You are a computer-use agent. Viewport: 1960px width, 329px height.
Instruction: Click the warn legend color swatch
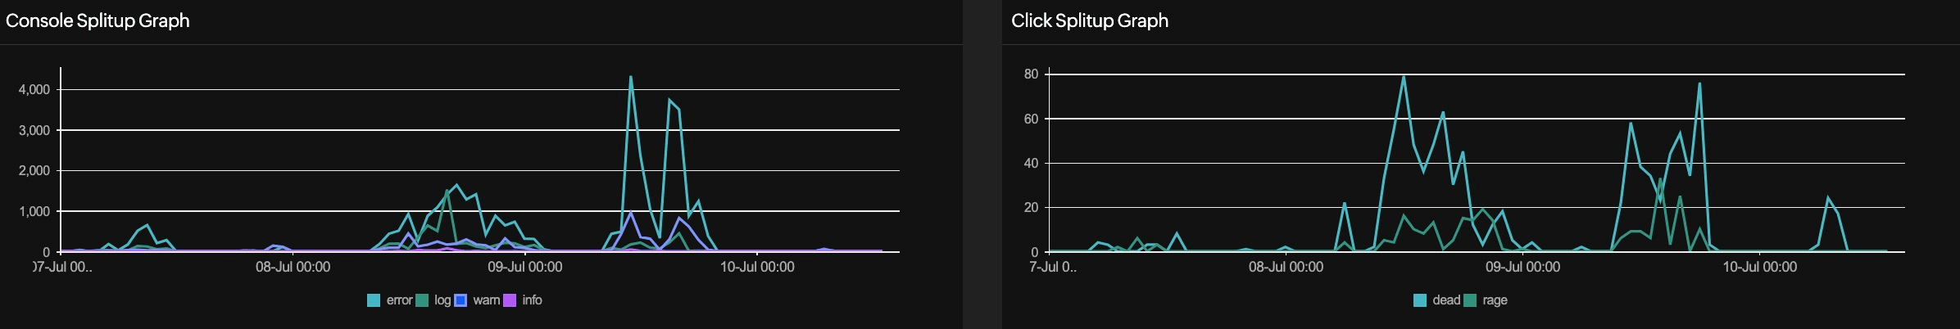[461, 300]
